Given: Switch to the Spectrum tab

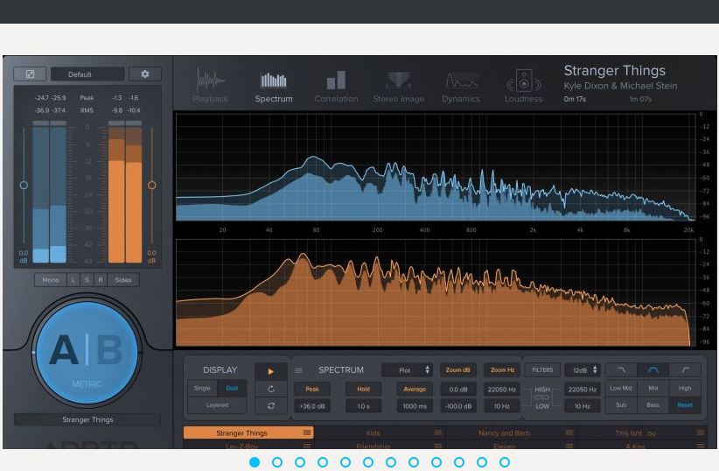Looking at the screenshot, I should pyautogui.click(x=274, y=88).
